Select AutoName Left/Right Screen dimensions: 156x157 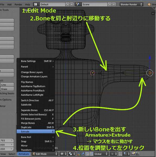pos(36,95)
